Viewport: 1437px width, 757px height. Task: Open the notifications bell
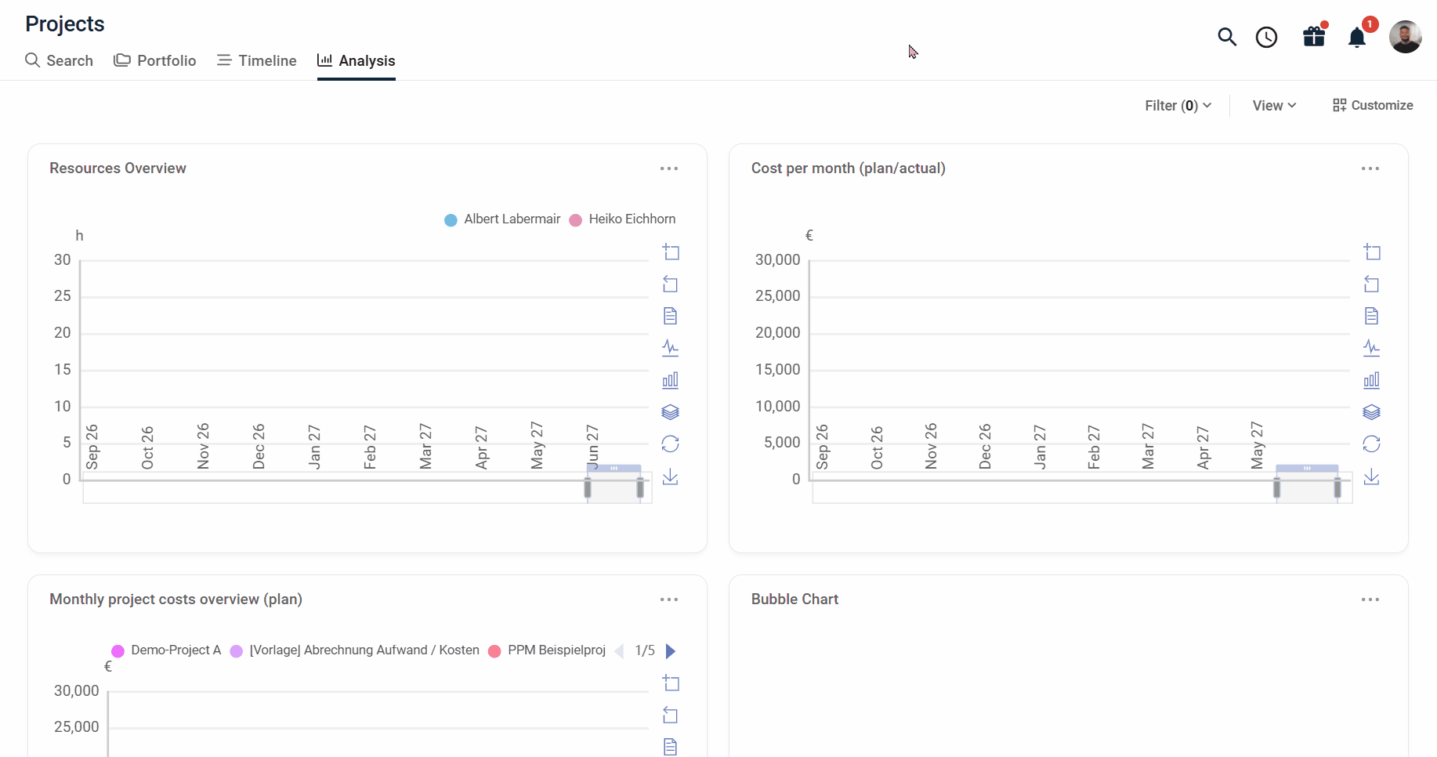click(x=1357, y=37)
